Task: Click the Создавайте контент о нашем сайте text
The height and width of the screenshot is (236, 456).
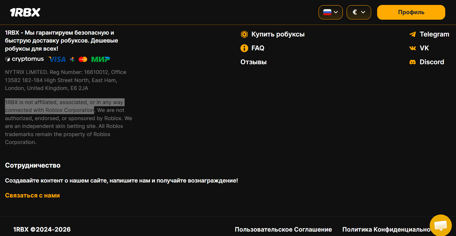Action: [121, 181]
